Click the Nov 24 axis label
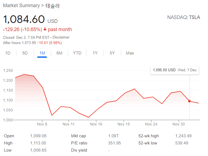 coord(151,124)
